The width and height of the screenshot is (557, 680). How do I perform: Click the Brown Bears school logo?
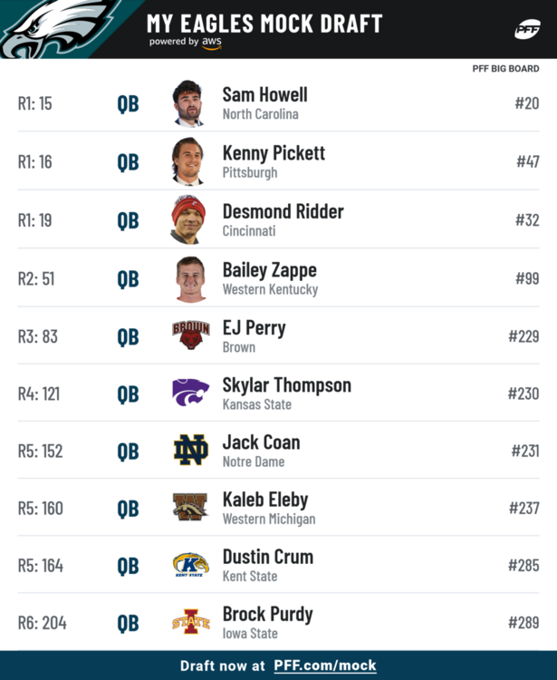pos(191,335)
